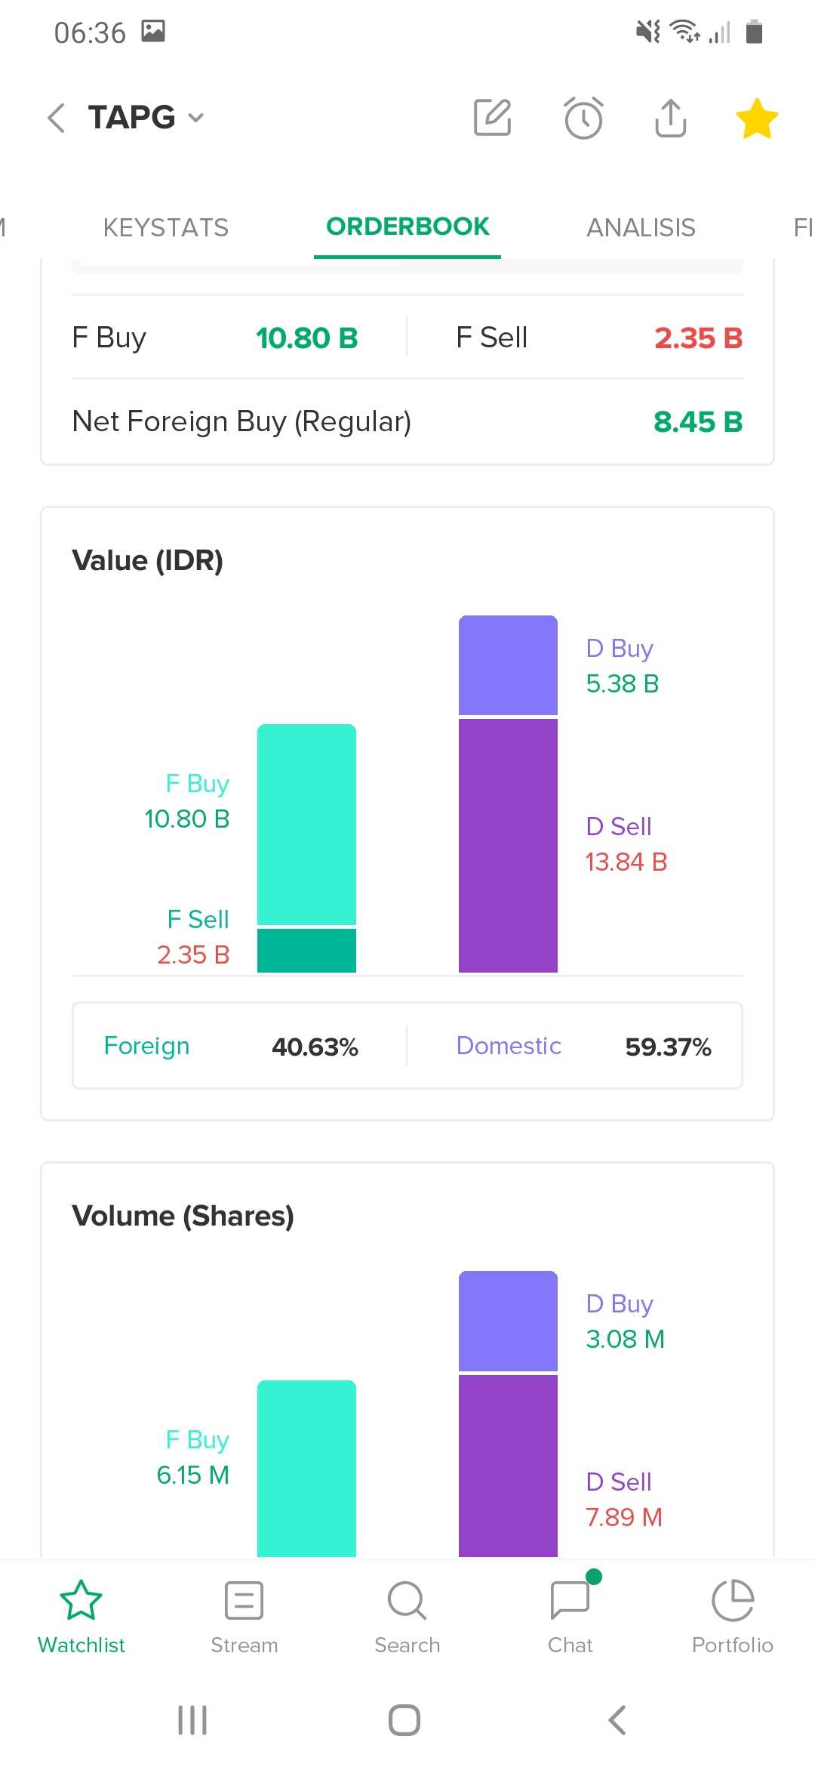Screen dimensions: 815x1767
Task: Open the edit note icon
Action: (493, 118)
